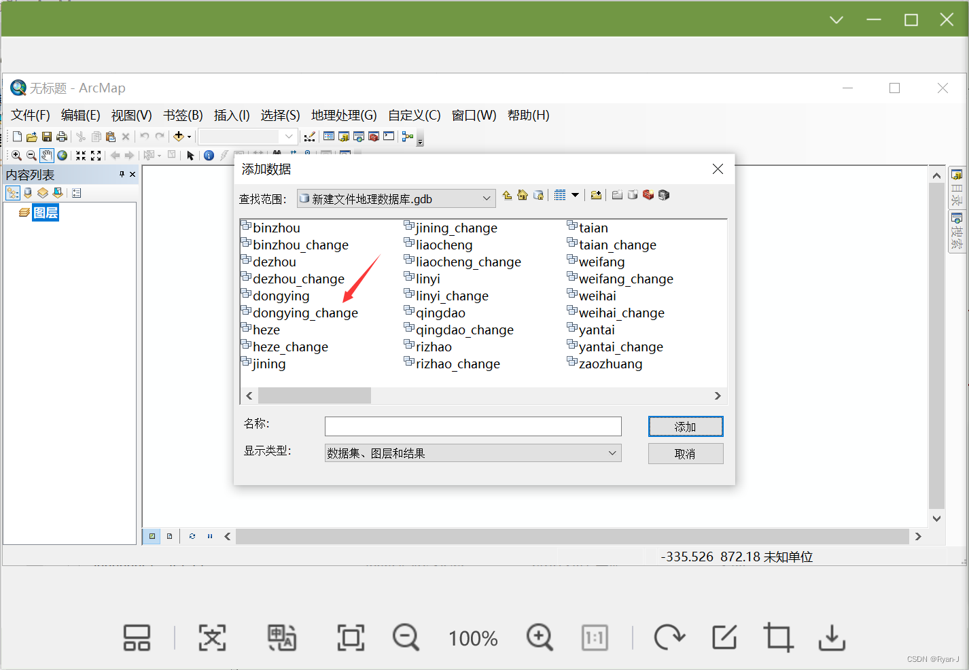Open the 编辑(E) menu

coord(80,116)
